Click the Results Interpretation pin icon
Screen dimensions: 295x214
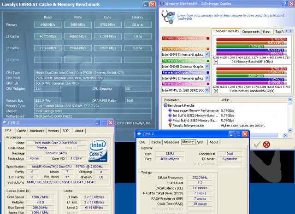pos(170,125)
